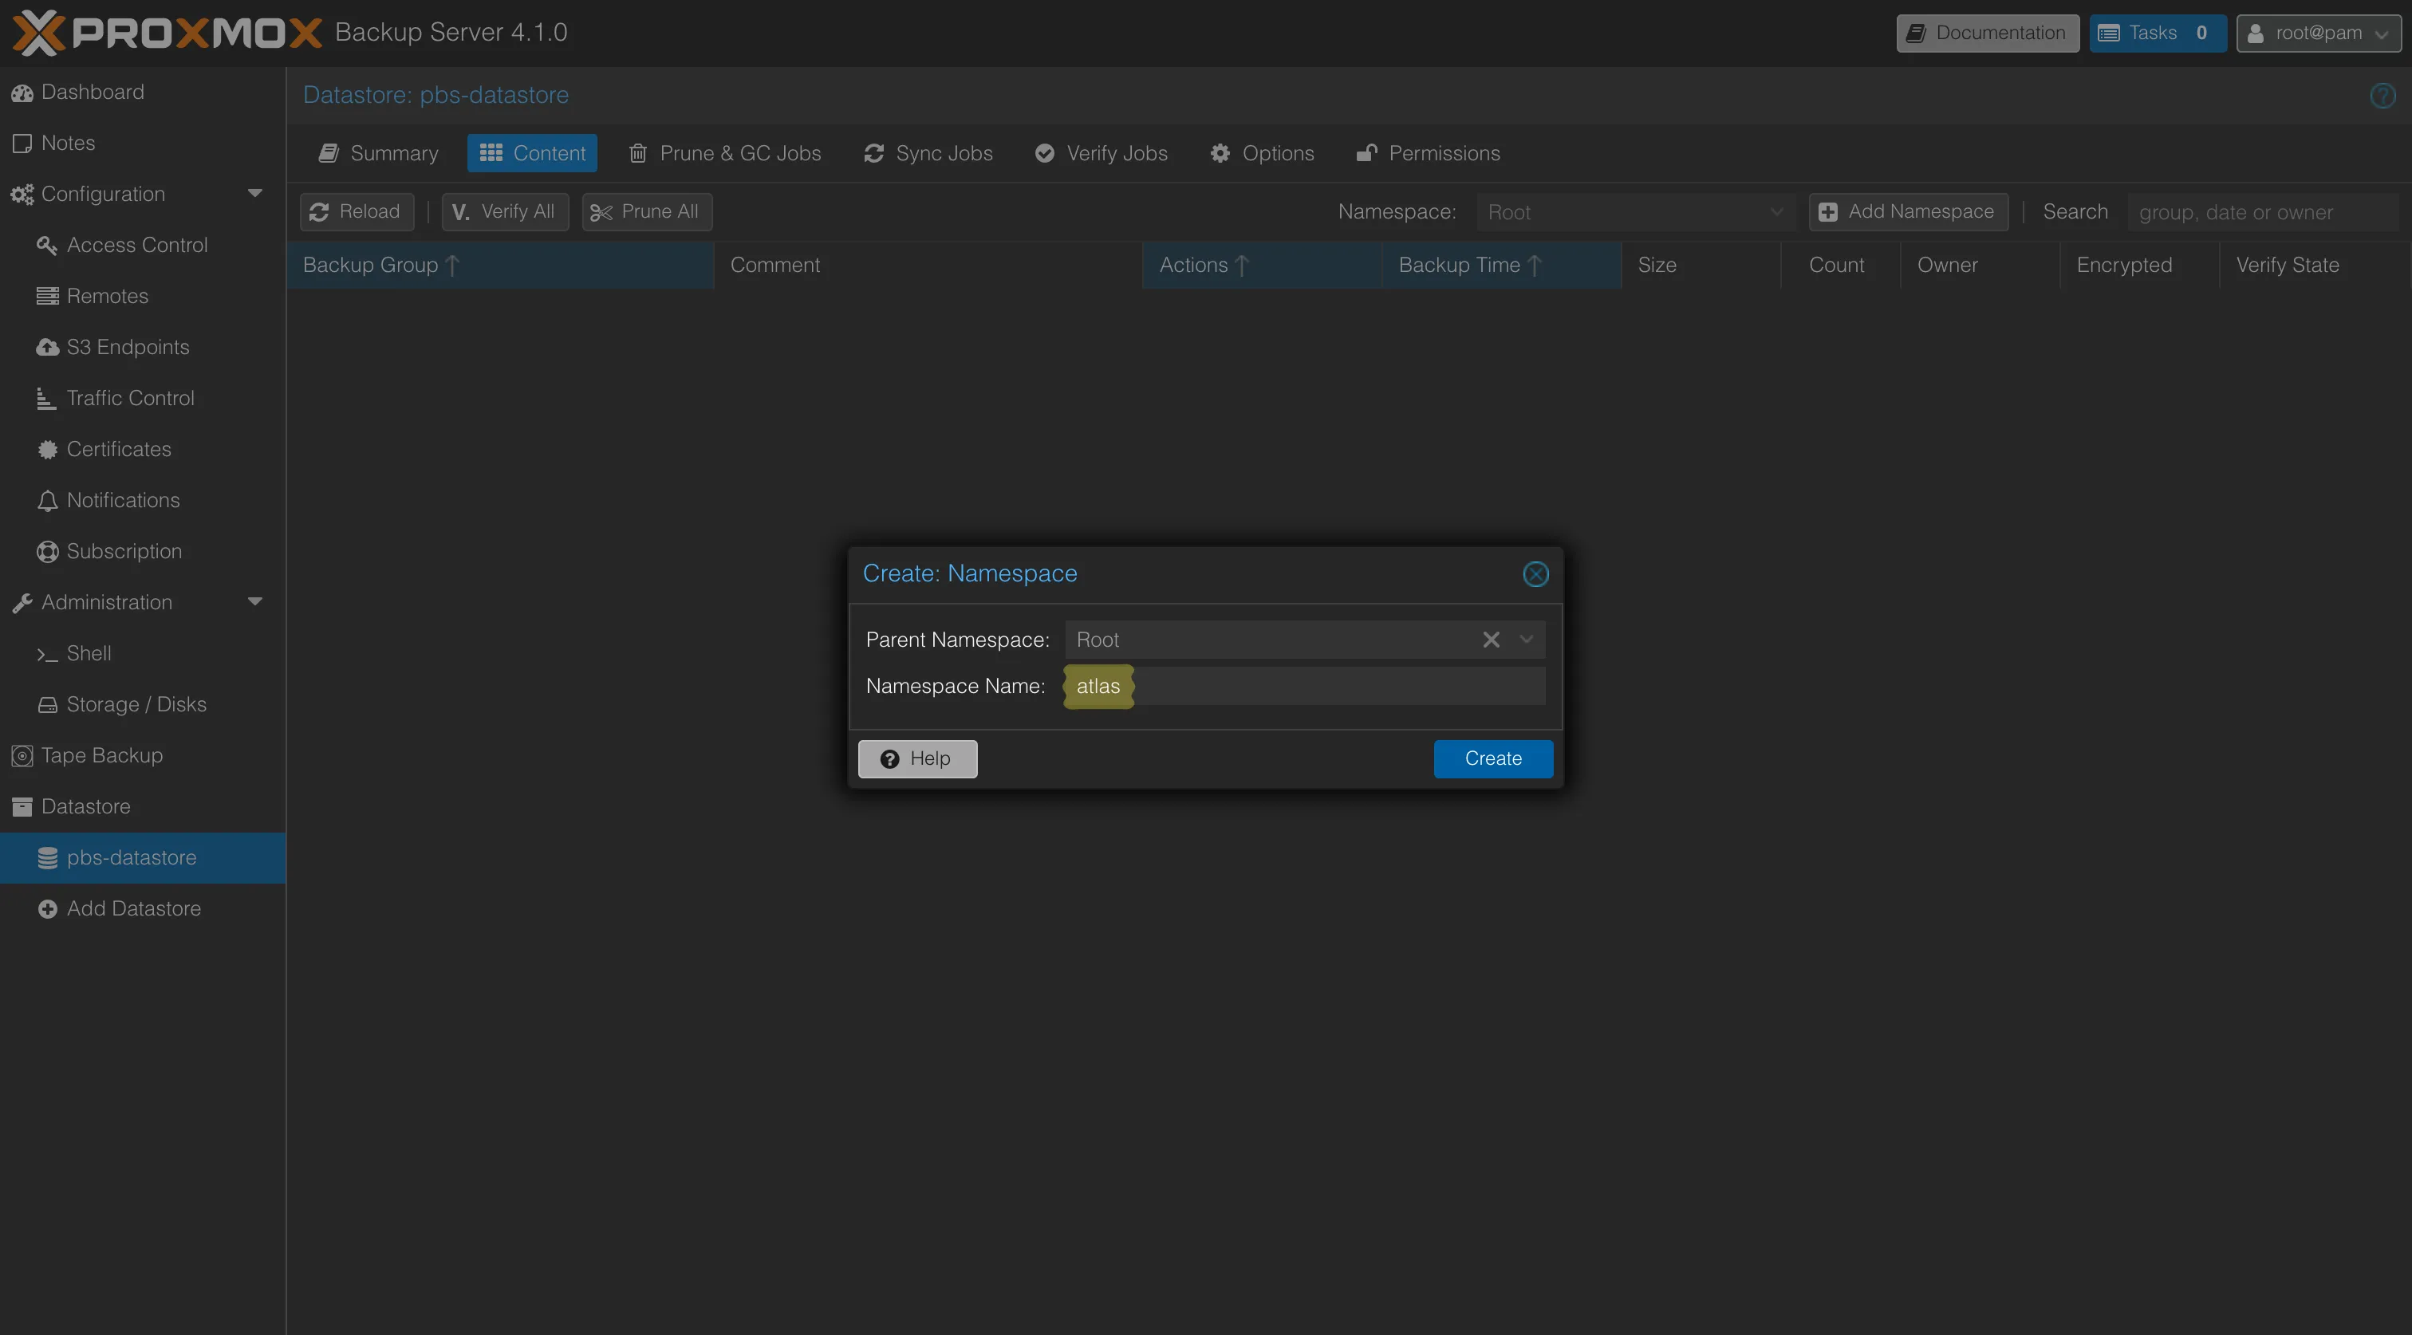Switch to the Options tab
Screen dimensions: 2412x1335
[x=1262, y=152]
